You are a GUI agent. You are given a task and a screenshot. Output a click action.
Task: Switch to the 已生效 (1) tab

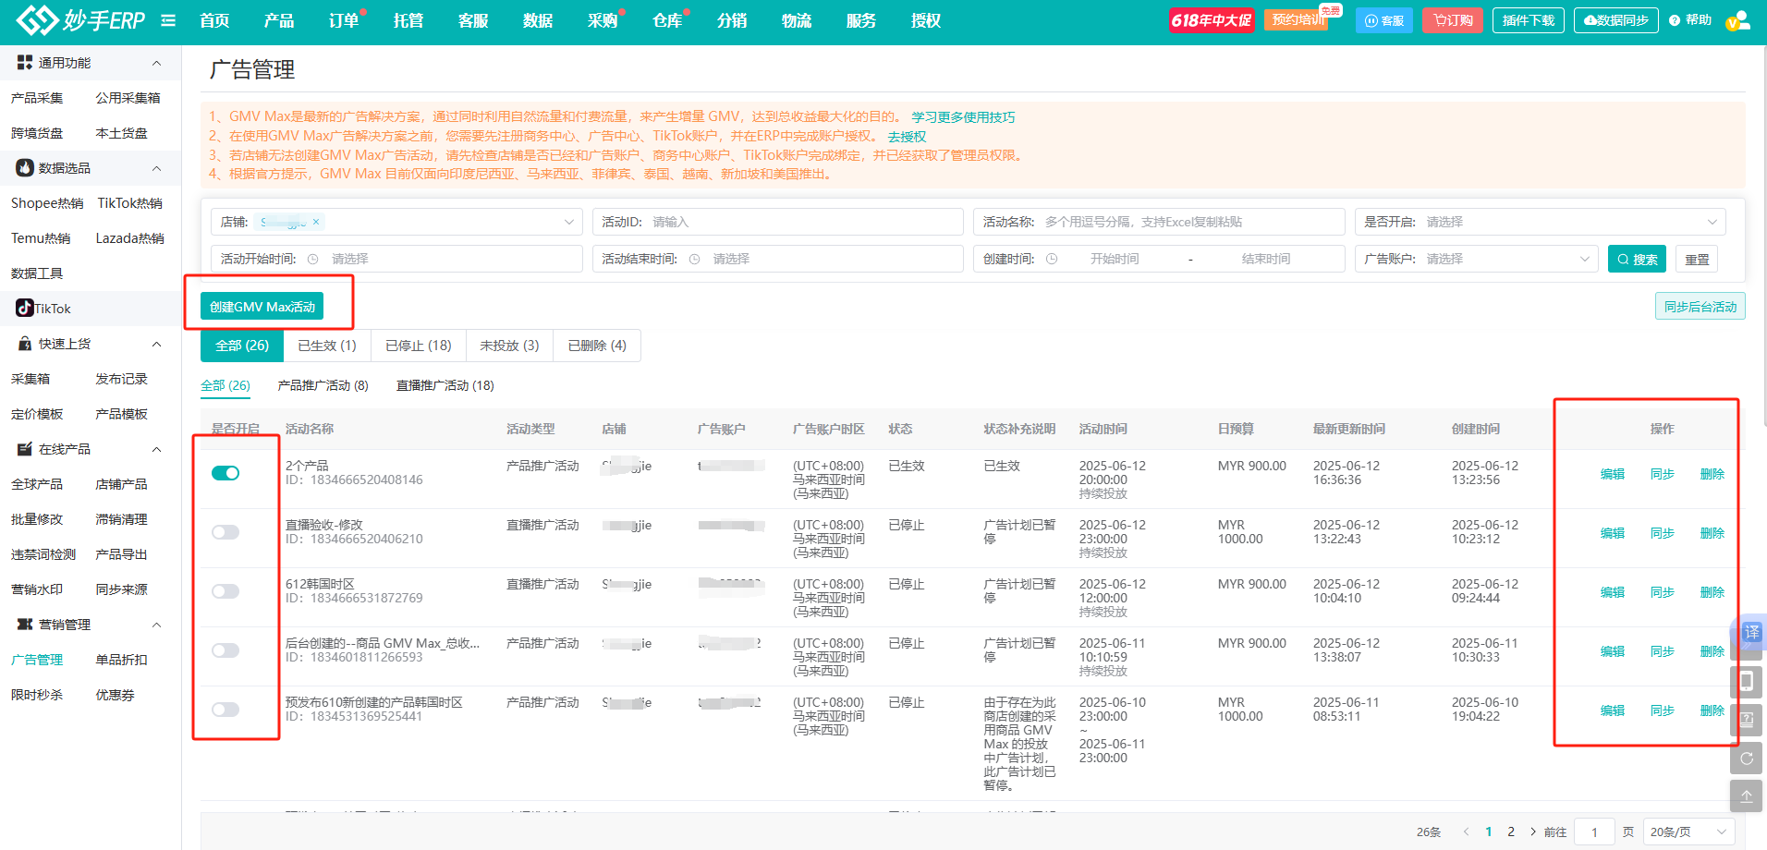click(327, 346)
